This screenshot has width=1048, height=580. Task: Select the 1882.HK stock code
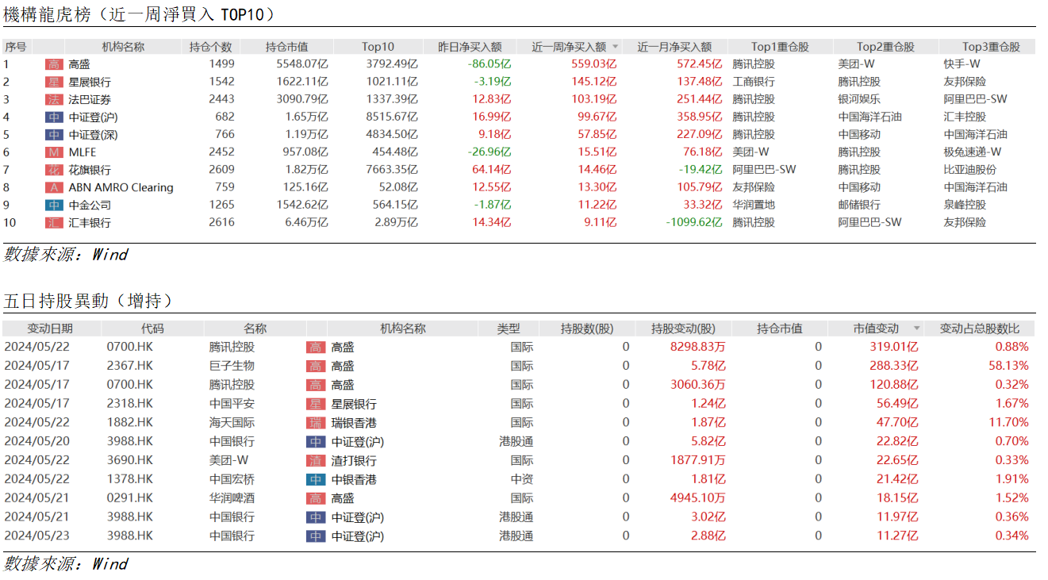click(129, 423)
